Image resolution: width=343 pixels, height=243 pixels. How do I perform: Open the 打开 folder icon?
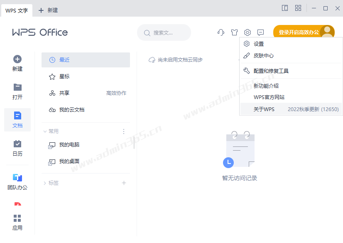[x=17, y=87]
